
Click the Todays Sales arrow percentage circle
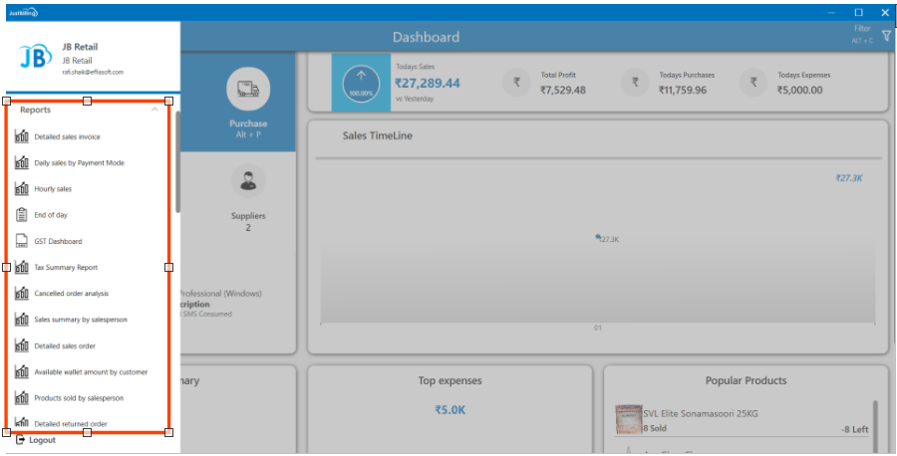click(360, 84)
